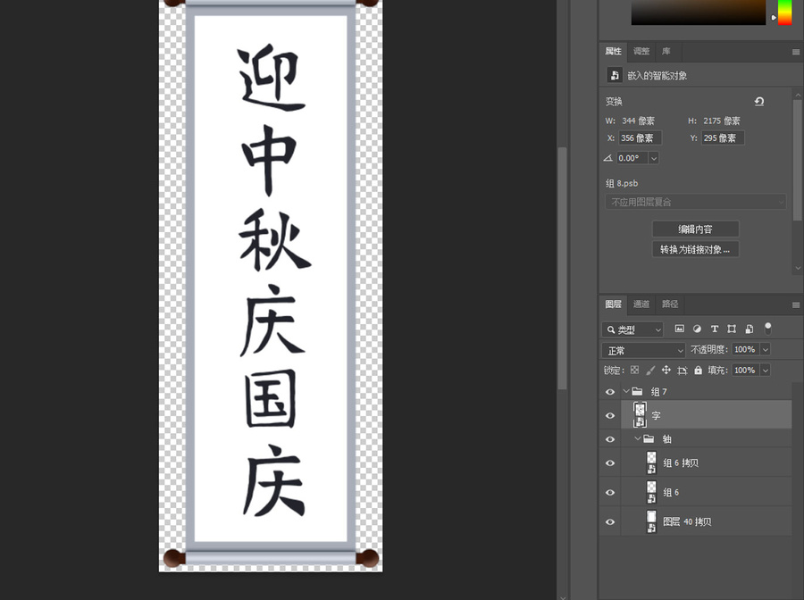This screenshot has width=804, height=600.
Task: Open the opacity (不透明度) dropdown arrow
Action: click(766, 349)
